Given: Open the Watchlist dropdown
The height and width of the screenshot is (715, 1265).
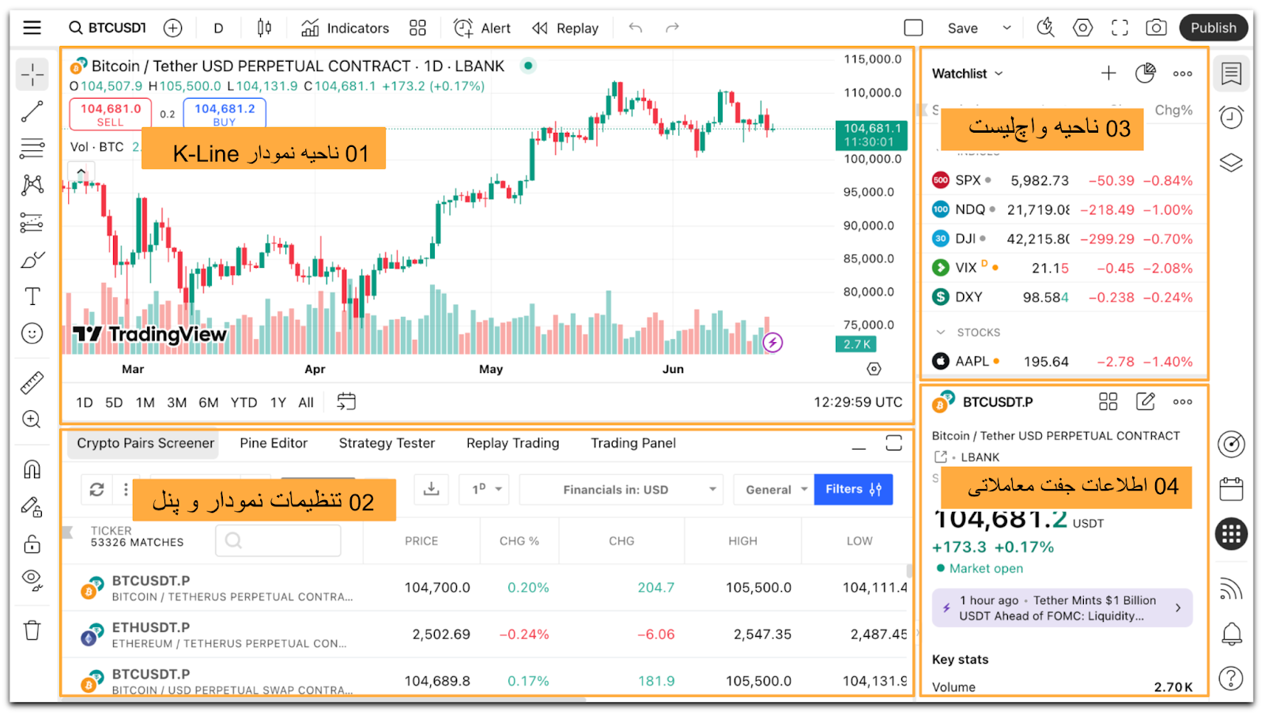Looking at the screenshot, I should tap(967, 73).
